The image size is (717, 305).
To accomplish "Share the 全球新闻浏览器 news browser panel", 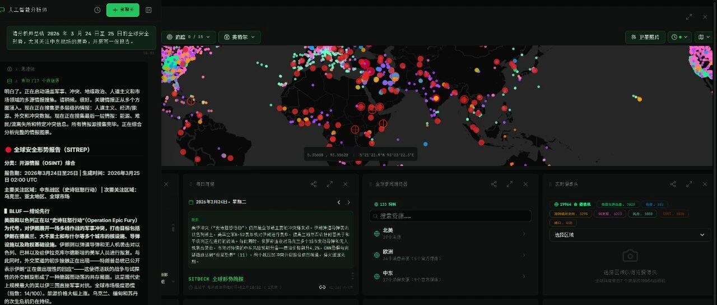I will point(494,184).
